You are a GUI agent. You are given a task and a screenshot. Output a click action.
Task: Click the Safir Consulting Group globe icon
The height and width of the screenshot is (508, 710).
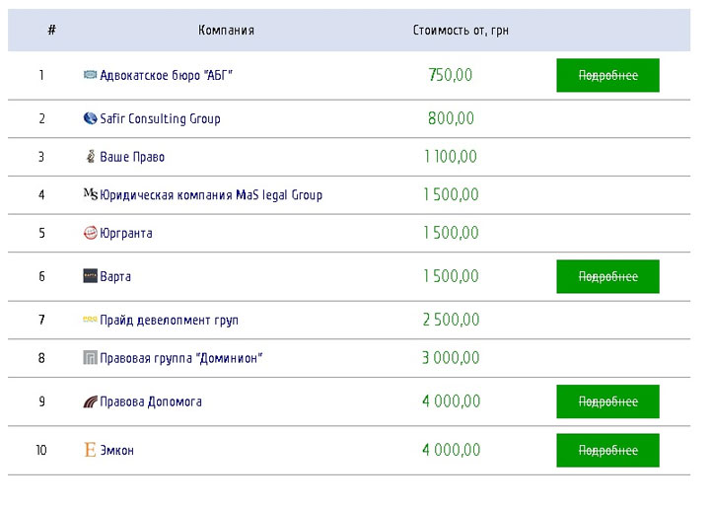coord(90,118)
